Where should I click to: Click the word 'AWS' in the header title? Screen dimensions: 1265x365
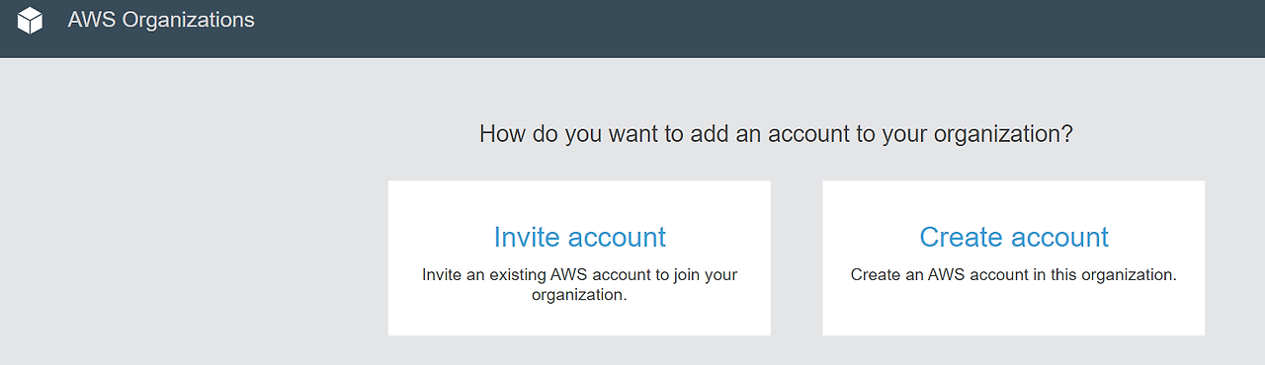92,20
